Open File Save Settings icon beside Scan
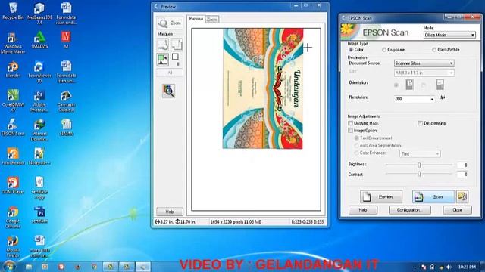The image size is (485, 272). (462, 196)
